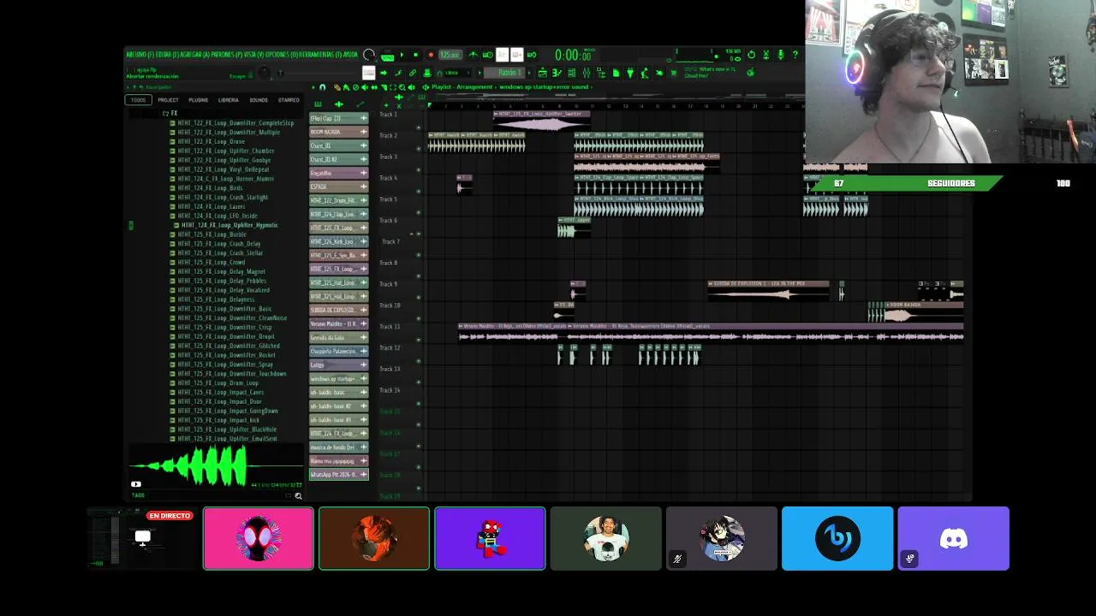Open the EN DIRECTO live stream thumbnail

click(x=143, y=538)
